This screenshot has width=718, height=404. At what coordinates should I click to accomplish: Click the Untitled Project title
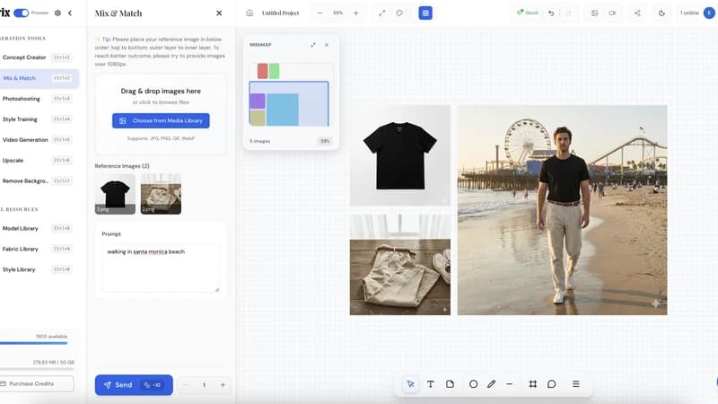(x=280, y=13)
